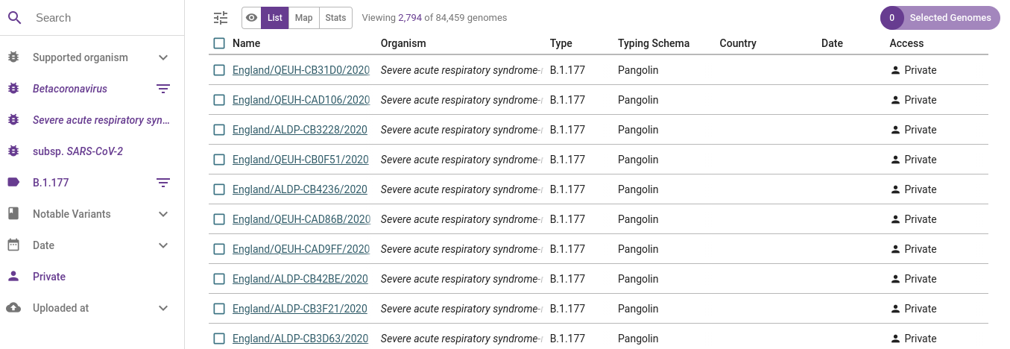Select the England/QEUH-CB31D0/2020 row checkbox
1010x349 pixels.
coord(219,70)
